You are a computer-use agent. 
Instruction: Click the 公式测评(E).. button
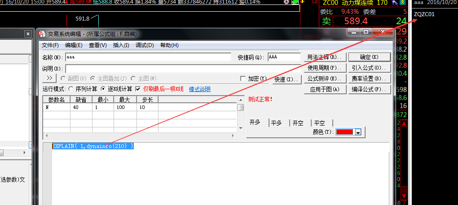click(x=325, y=79)
